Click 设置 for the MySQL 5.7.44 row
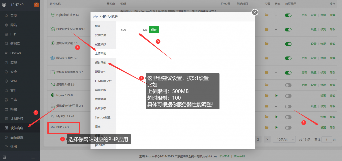 tap(323, 117)
